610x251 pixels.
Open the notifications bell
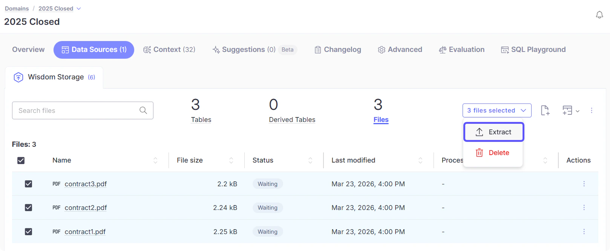coord(599,15)
